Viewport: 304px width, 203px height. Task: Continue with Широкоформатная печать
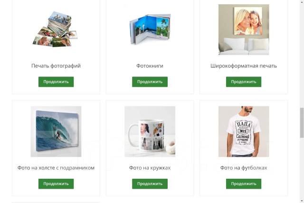point(244,82)
